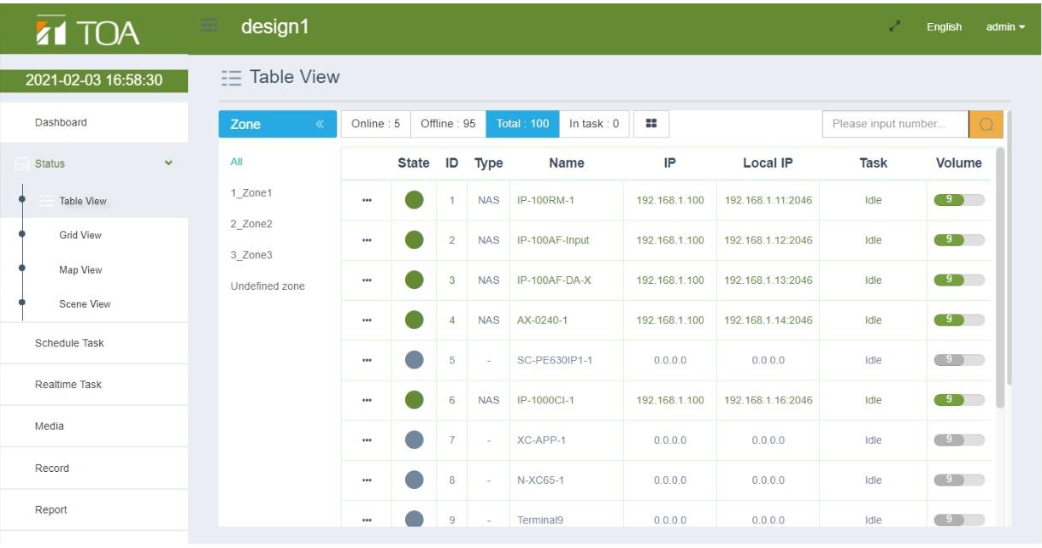Click the fullscreen expand icon in header
1042x548 pixels.
click(895, 27)
